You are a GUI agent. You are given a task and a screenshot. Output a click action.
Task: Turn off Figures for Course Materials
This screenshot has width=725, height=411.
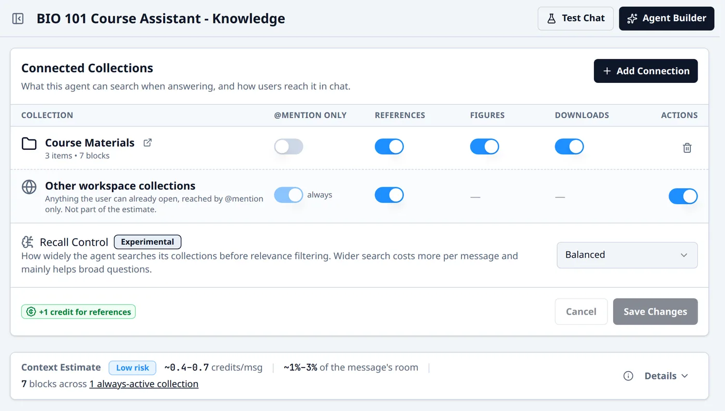[x=484, y=147]
